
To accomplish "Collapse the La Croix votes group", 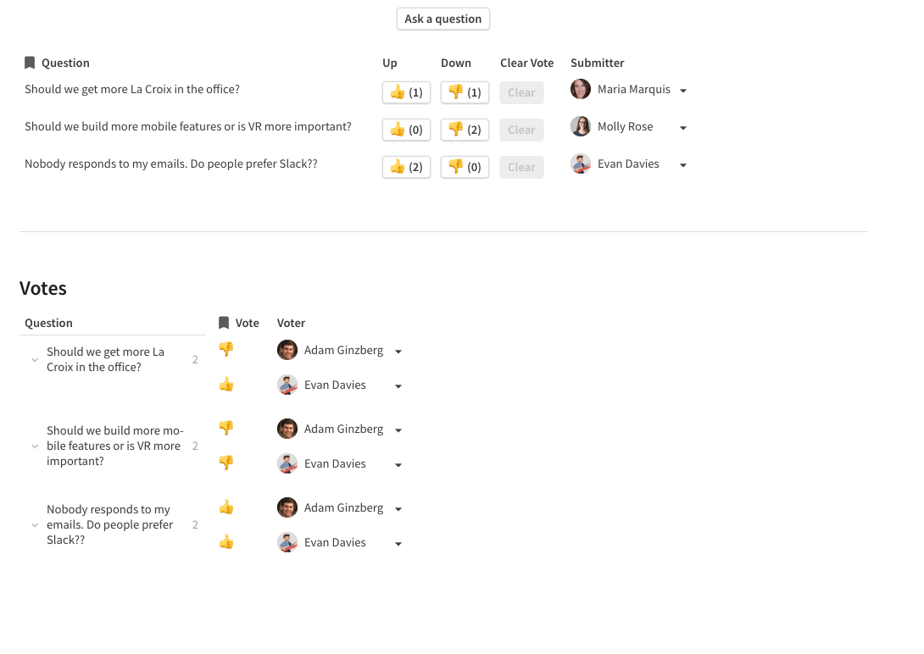I will pos(35,360).
